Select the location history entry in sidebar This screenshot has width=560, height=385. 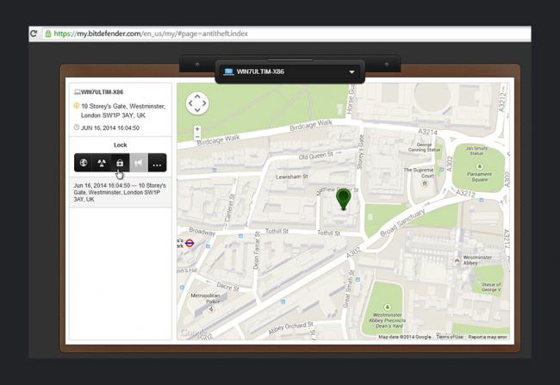click(x=120, y=191)
